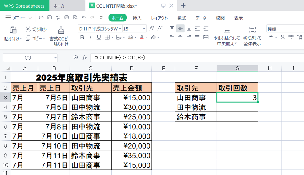304x175 pixels.
Task: Open the メニュー menu
Action: [19, 18]
